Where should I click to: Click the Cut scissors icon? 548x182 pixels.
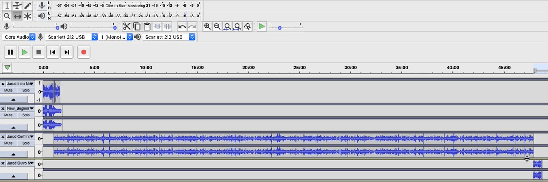(126, 26)
